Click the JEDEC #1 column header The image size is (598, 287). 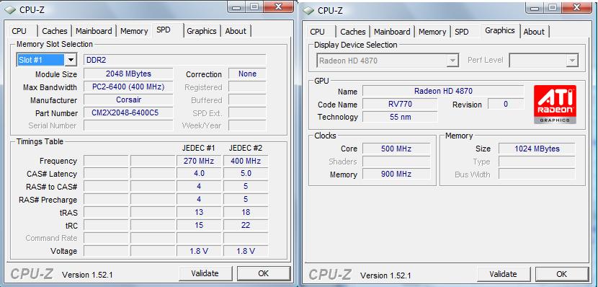pos(199,148)
